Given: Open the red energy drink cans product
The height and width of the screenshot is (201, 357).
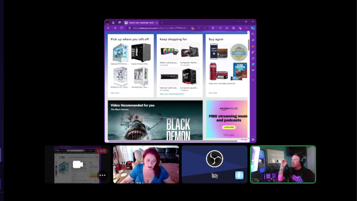Looking at the screenshot, I should pos(218,71).
